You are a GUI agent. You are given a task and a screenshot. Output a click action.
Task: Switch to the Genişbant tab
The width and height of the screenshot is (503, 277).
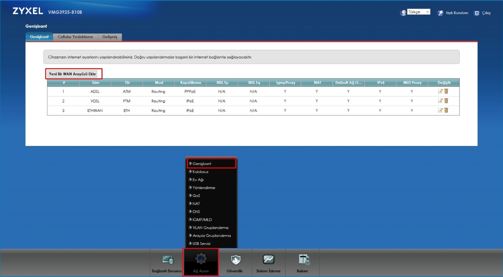[39, 37]
